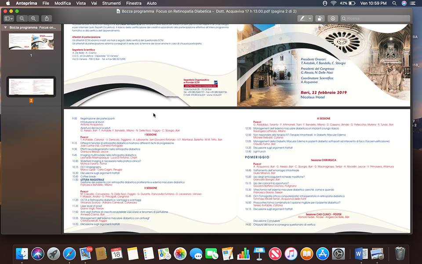Open Calendar from the Dock

click(117, 253)
